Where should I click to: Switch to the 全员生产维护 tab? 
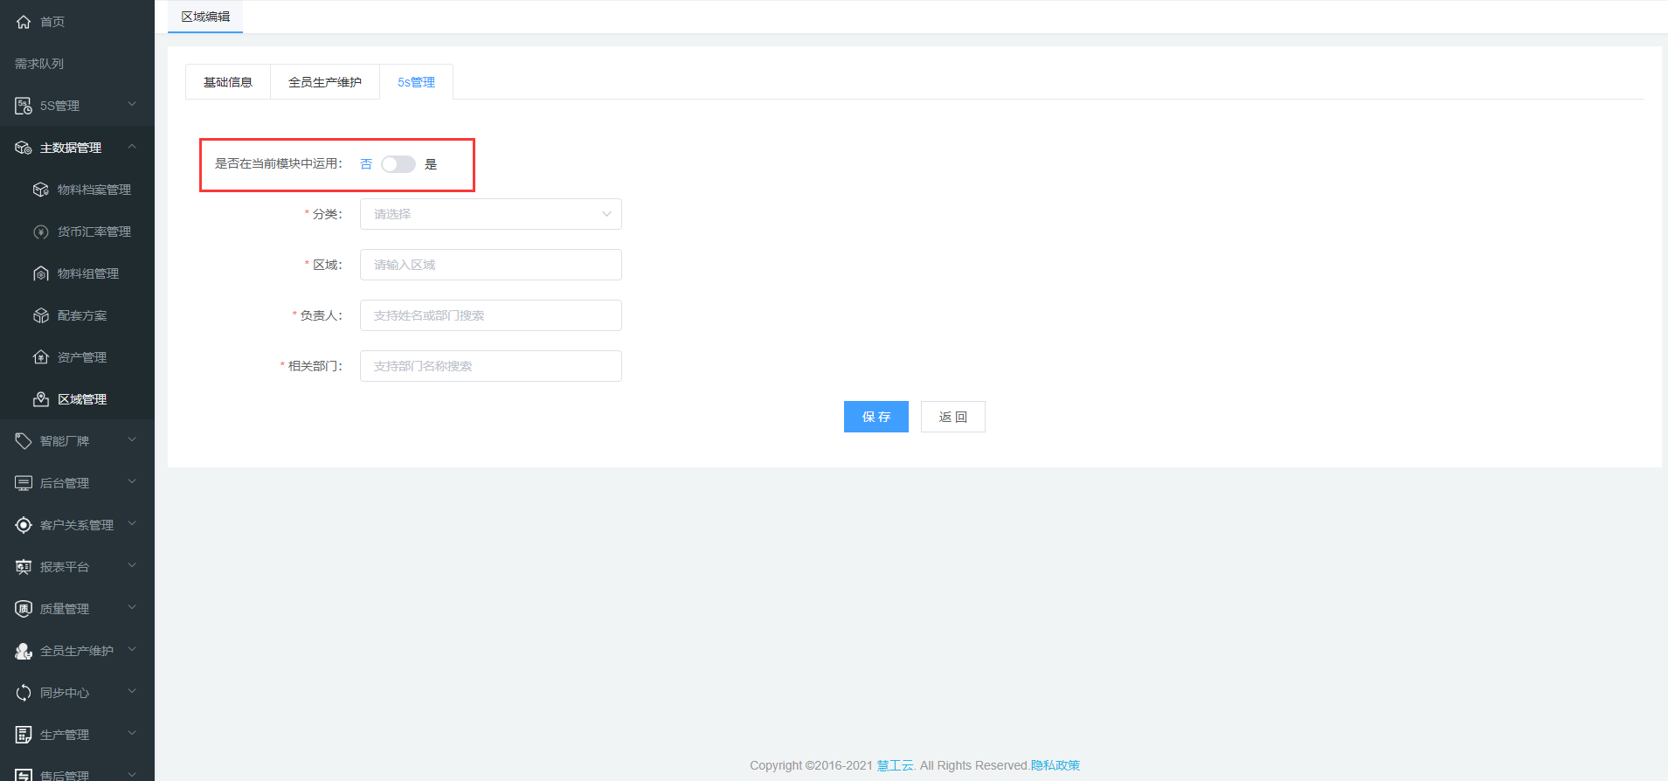[x=325, y=82]
